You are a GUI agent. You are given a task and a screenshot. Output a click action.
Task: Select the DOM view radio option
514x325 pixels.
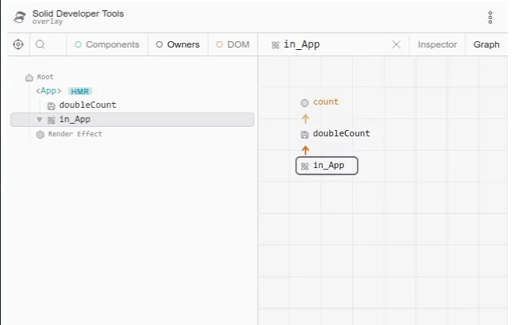(x=232, y=44)
